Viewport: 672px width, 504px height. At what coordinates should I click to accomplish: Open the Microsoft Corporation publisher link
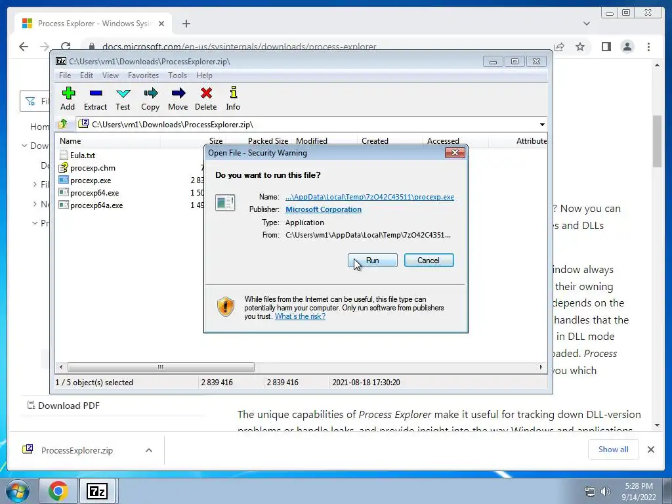pyautogui.click(x=324, y=209)
